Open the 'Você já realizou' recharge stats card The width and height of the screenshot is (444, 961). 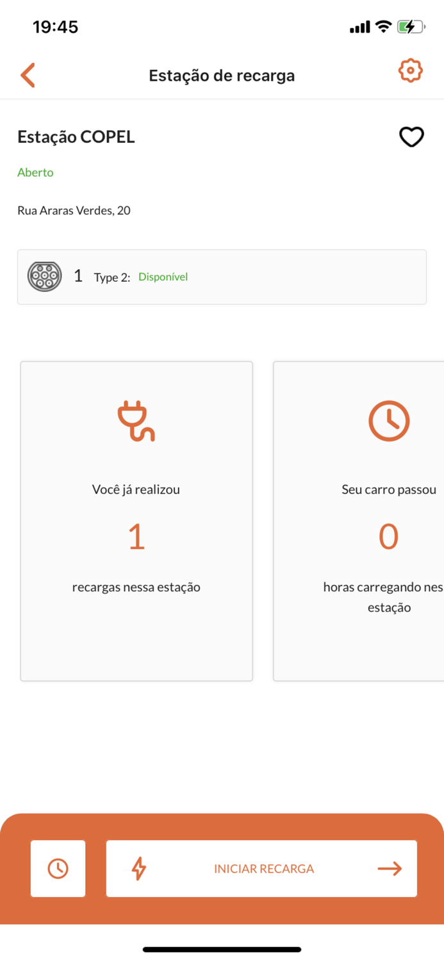coord(136,520)
